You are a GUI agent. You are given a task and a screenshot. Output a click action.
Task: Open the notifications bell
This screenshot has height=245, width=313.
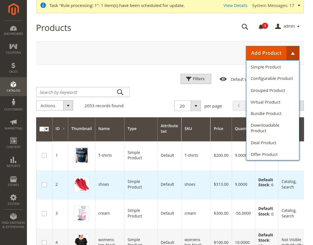click(261, 27)
